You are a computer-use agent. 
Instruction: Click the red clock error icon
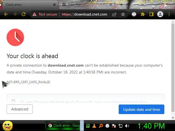coord(15,37)
